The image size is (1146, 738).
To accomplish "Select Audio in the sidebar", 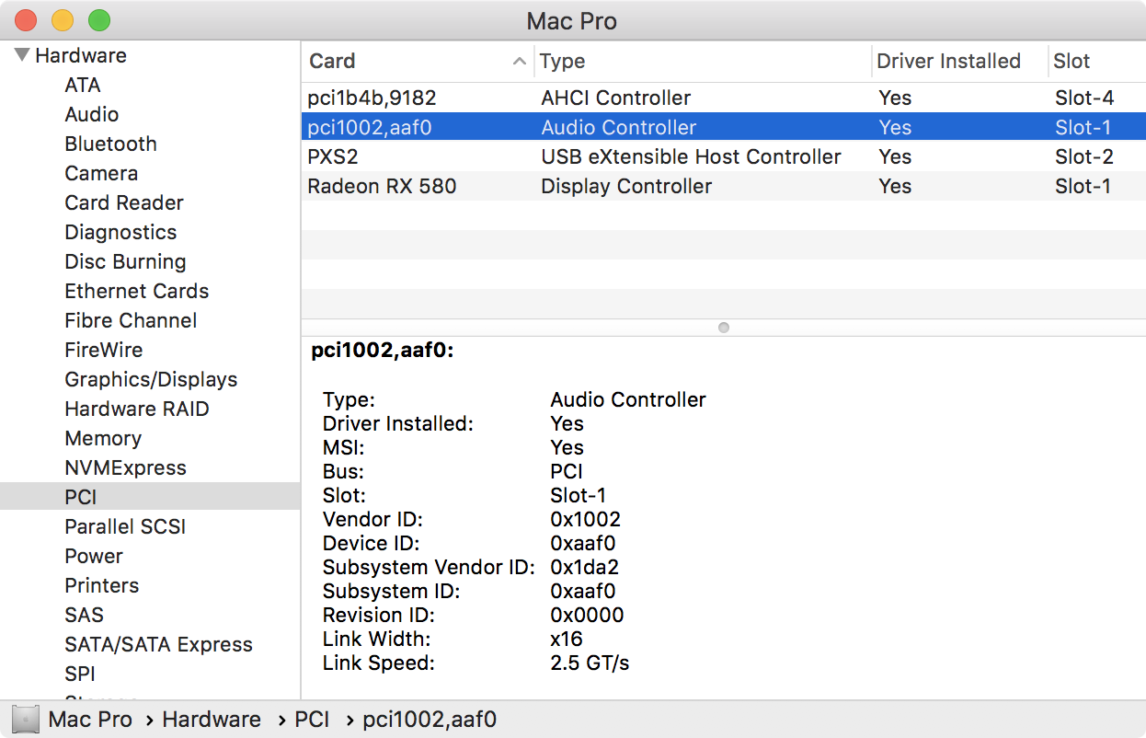I will click(92, 114).
